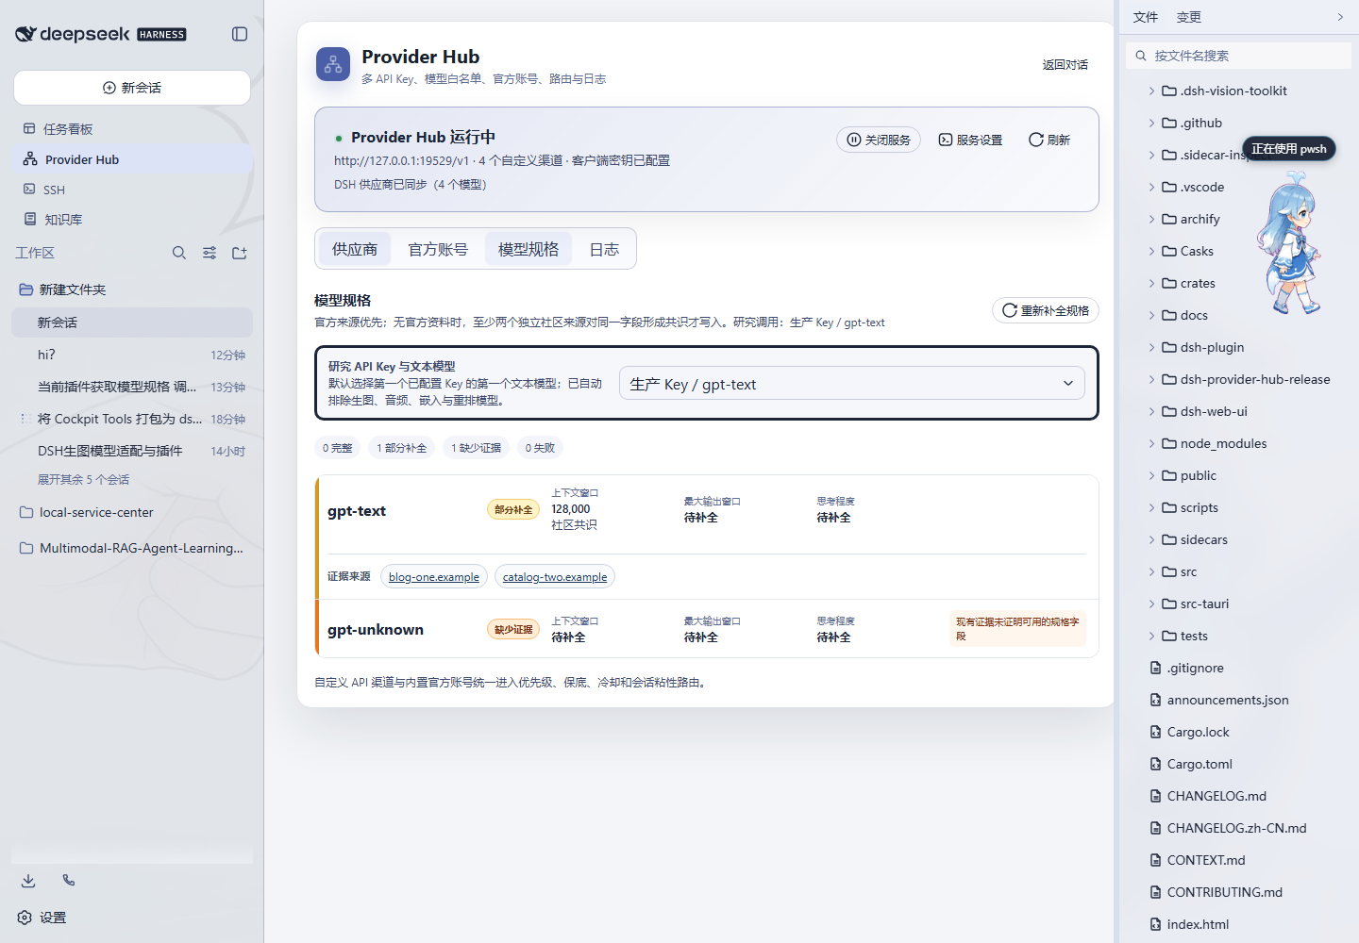Expand the crates folder chevron

click(1151, 283)
